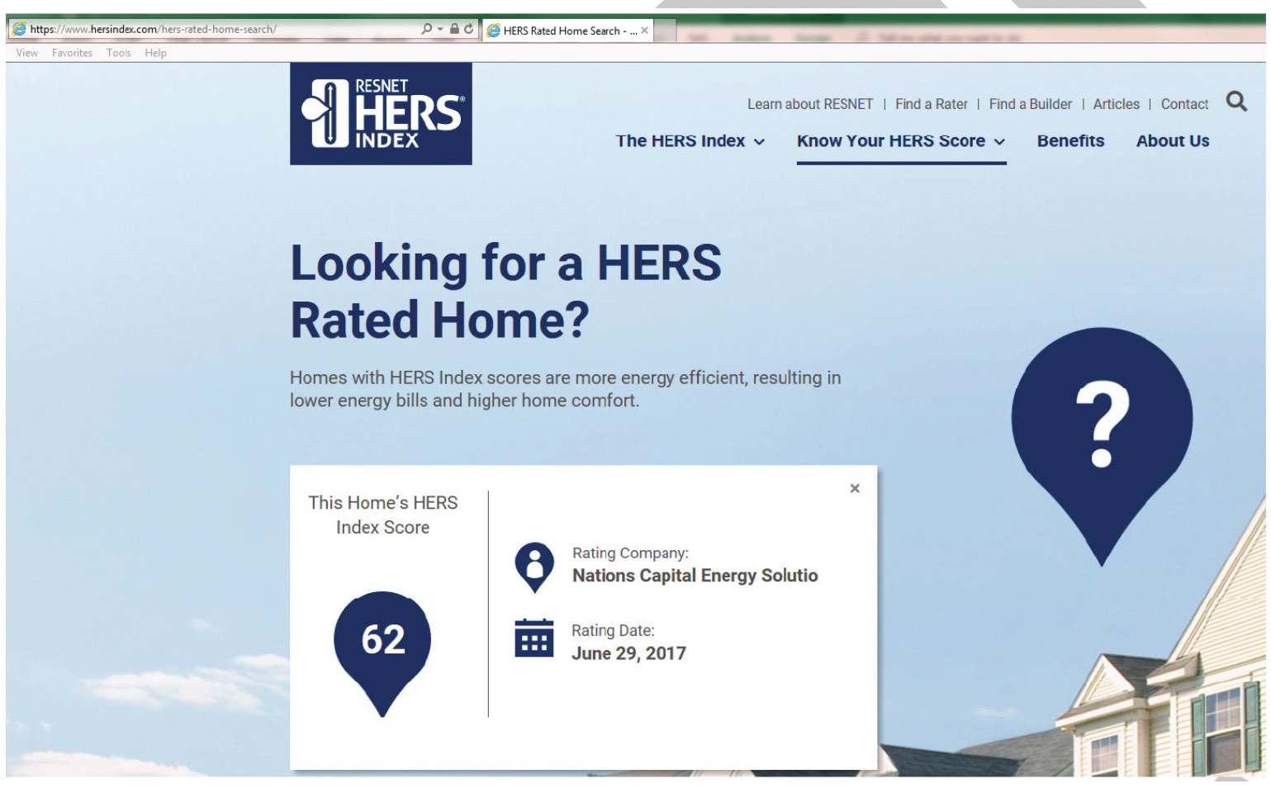Click the rating date calendar icon
This screenshot has width=1271, height=793.
(534, 639)
